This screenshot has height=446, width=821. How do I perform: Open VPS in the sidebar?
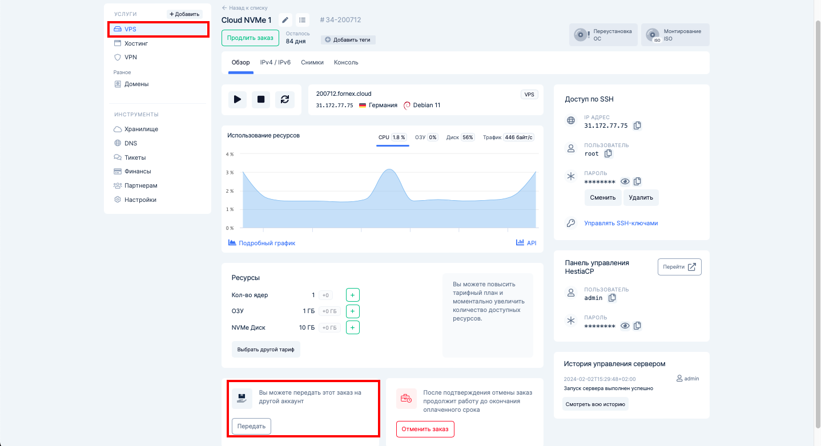coord(158,29)
